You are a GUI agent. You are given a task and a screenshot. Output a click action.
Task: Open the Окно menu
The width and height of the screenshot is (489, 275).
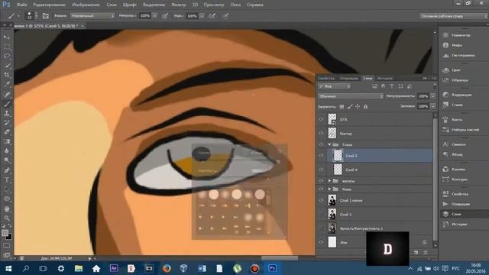tap(235, 5)
